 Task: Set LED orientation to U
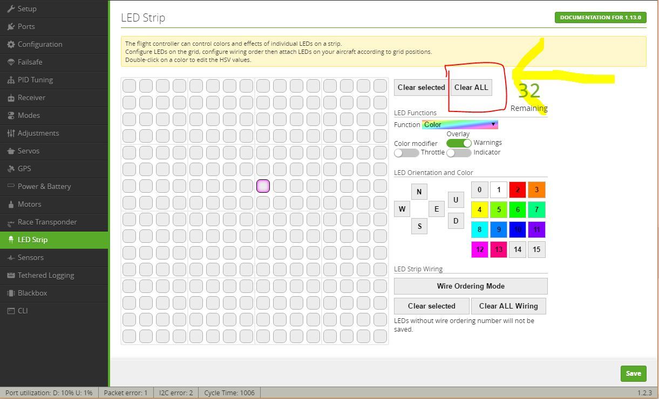click(x=456, y=200)
